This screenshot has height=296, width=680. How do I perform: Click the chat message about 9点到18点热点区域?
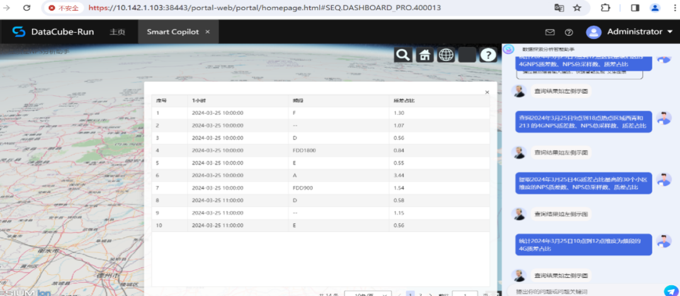tap(583, 121)
